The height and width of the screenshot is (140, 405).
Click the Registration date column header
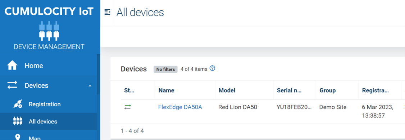point(375,90)
